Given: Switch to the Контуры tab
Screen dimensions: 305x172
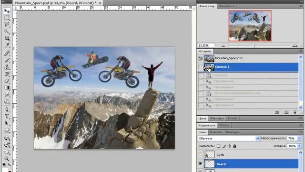Looking at the screenshot, I should [x=233, y=132].
